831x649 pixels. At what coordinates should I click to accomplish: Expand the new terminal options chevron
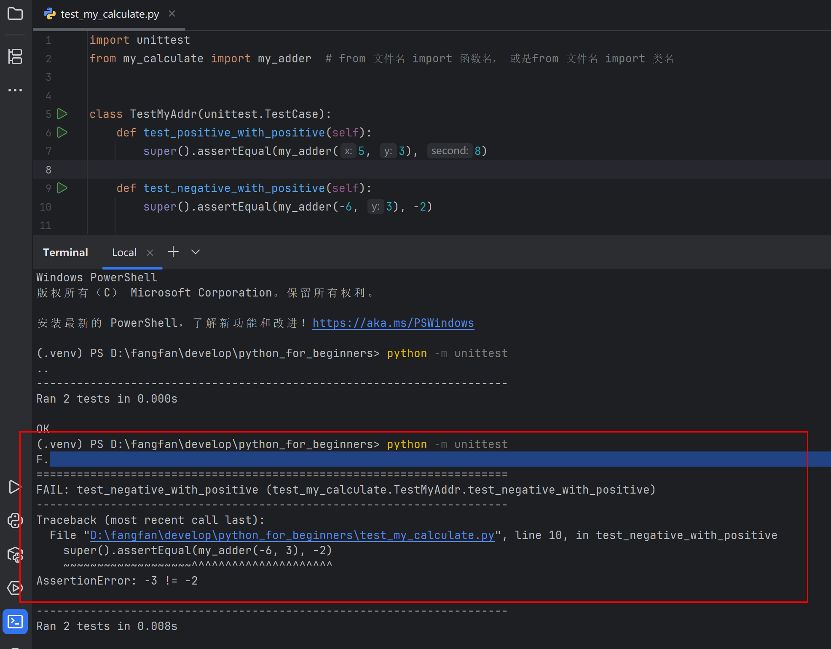[195, 252]
